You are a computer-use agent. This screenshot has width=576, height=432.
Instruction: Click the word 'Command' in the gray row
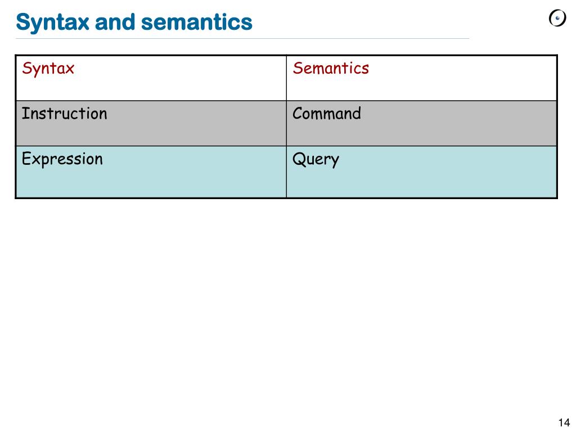[327, 114]
